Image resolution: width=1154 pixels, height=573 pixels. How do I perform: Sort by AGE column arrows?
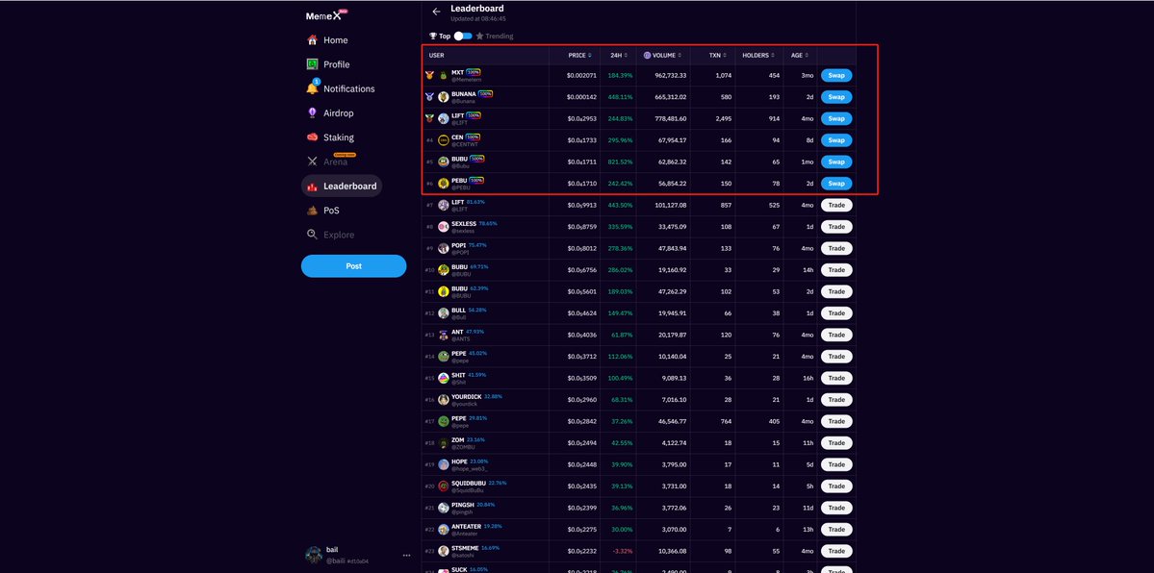pos(807,55)
